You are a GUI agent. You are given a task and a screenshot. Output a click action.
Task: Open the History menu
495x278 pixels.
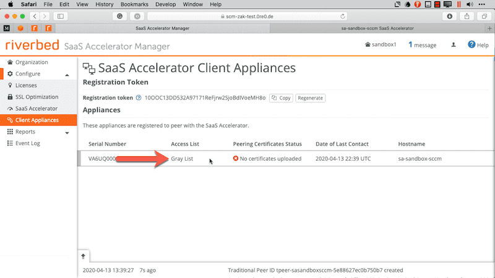click(104, 4)
